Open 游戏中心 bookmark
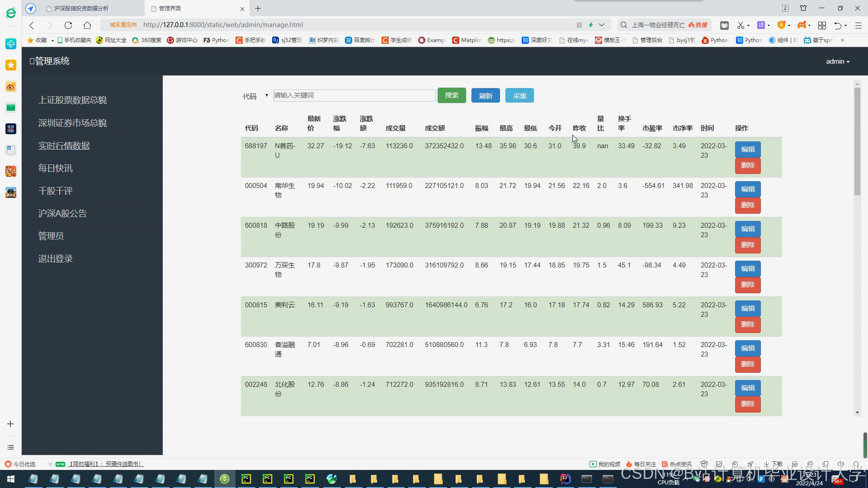The width and height of the screenshot is (868, 488). (x=183, y=40)
